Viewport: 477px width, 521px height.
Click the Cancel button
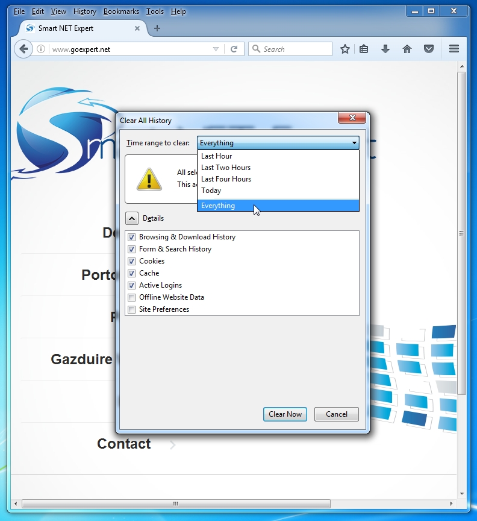[336, 414]
